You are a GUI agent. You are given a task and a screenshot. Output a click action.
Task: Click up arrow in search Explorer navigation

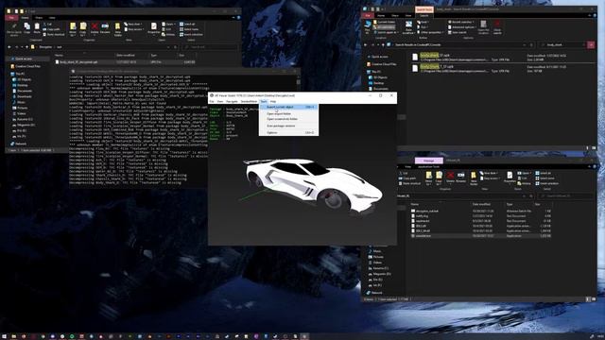coord(383,44)
